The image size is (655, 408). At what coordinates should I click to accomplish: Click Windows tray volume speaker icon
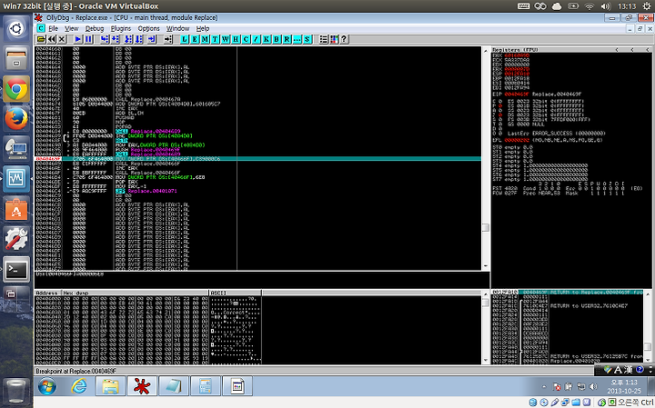[593, 387]
